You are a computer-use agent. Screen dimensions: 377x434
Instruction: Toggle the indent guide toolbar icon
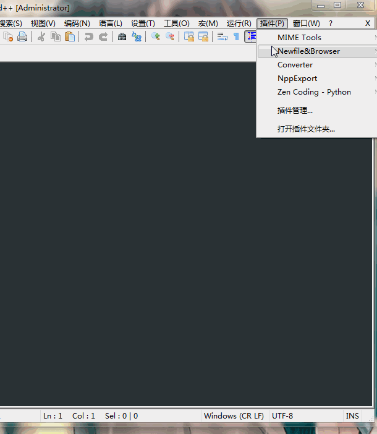[x=250, y=36]
